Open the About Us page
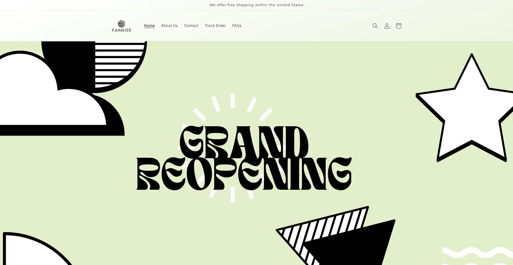Viewport: 513px width, 265px height. click(169, 26)
